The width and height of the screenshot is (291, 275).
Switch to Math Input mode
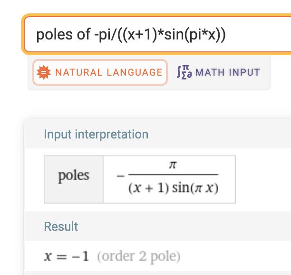coord(218,72)
